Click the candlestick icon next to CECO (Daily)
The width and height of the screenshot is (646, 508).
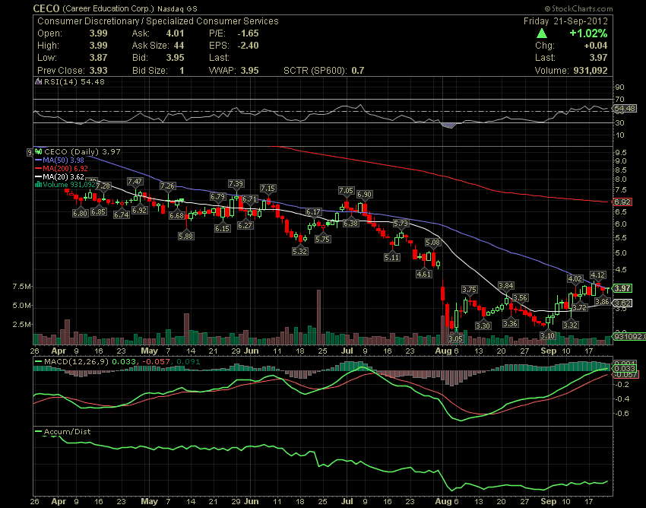[x=40, y=152]
